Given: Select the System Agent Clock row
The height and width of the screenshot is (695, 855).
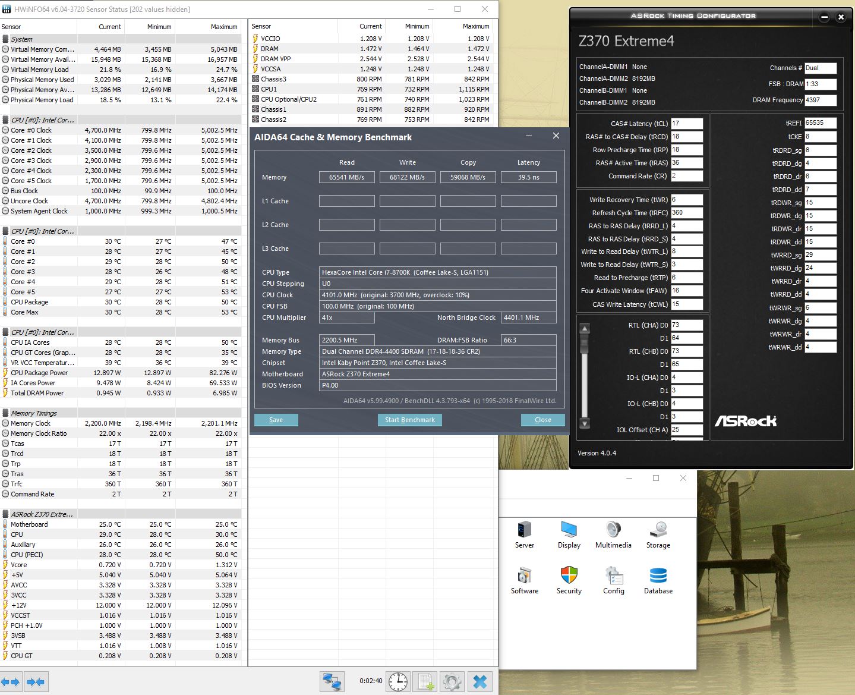Looking at the screenshot, I should 121,211.
